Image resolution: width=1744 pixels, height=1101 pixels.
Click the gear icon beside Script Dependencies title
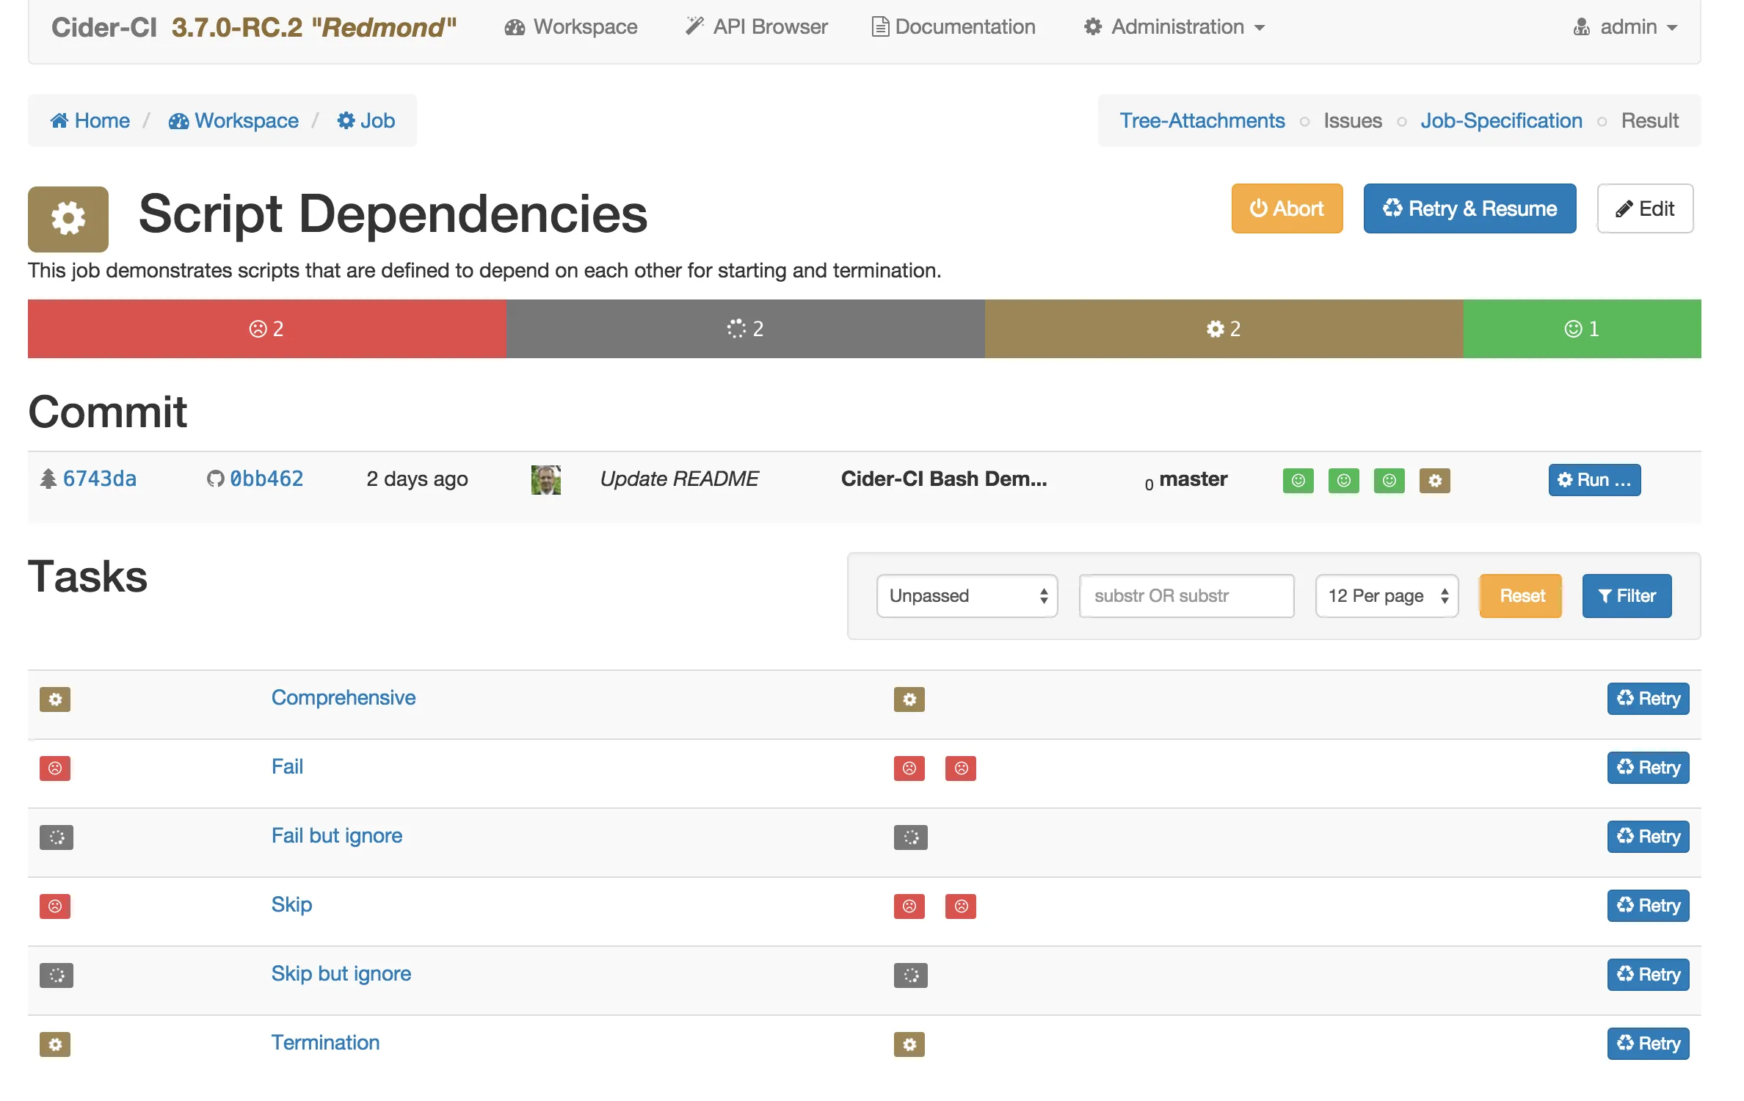click(67, 218)
